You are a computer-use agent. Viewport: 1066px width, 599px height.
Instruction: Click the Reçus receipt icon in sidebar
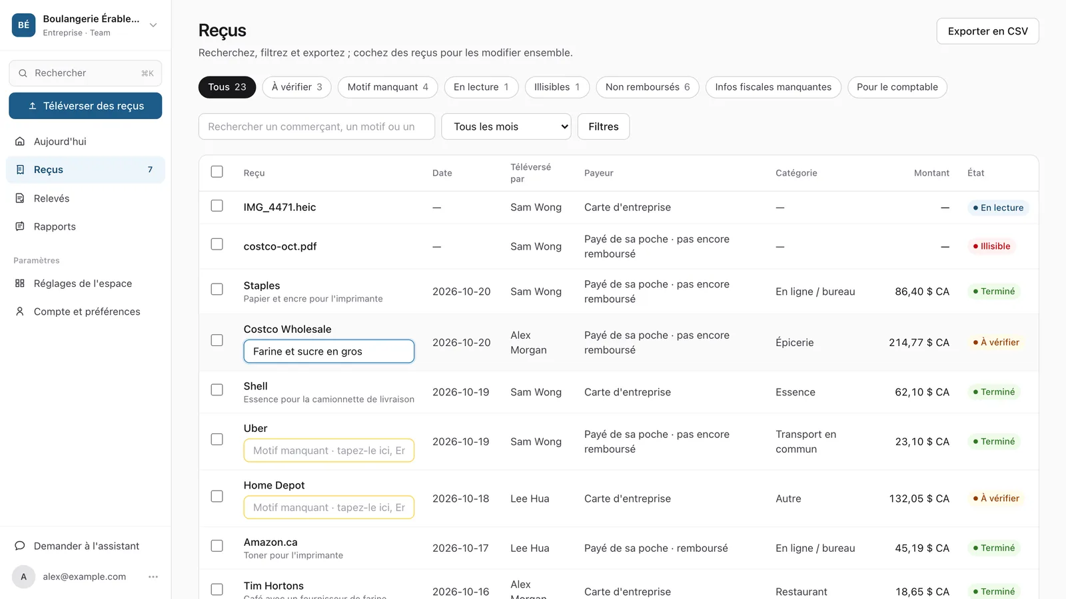(x=20, y=170)
